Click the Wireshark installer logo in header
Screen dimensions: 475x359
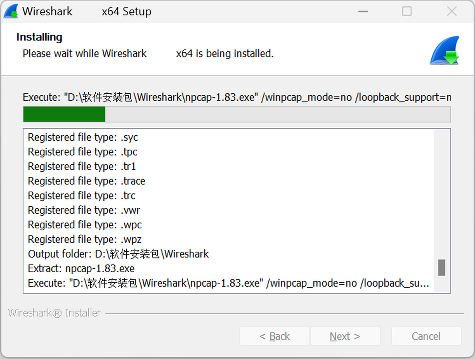(444, 51)
